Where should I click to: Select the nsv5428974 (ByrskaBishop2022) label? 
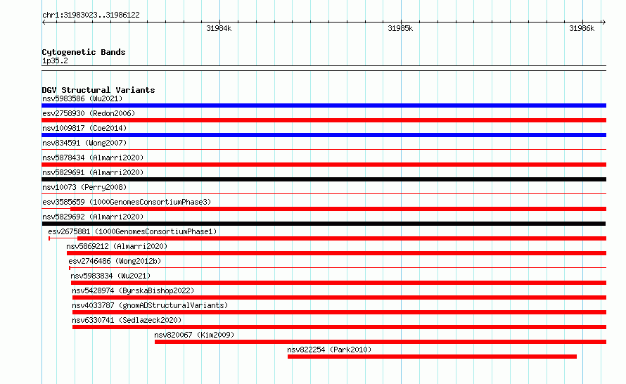(133, 290)
